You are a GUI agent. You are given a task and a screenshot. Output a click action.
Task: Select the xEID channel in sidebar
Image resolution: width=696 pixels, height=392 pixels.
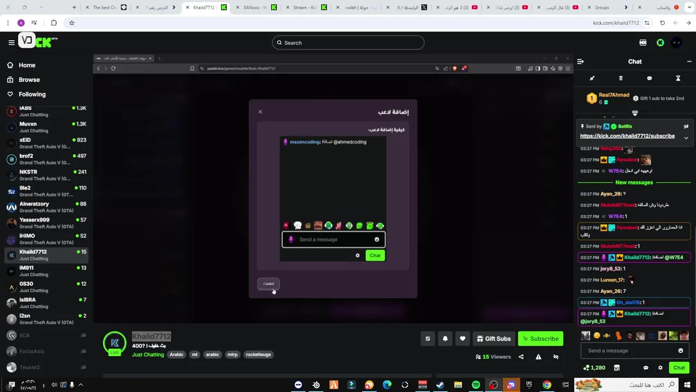tap(46, 143)
